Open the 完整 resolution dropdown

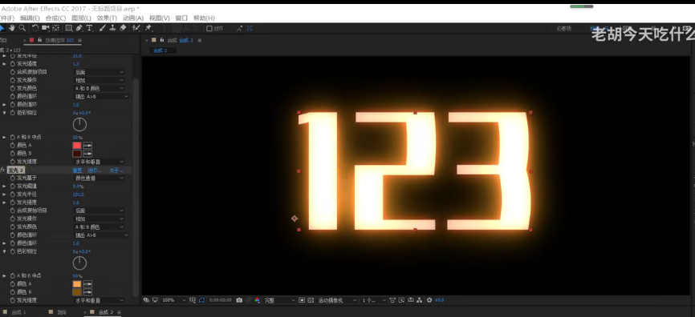(279, 300)
